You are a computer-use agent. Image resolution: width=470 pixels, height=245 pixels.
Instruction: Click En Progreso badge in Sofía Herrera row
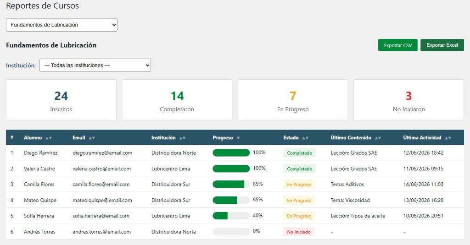[x=299, y=216]
